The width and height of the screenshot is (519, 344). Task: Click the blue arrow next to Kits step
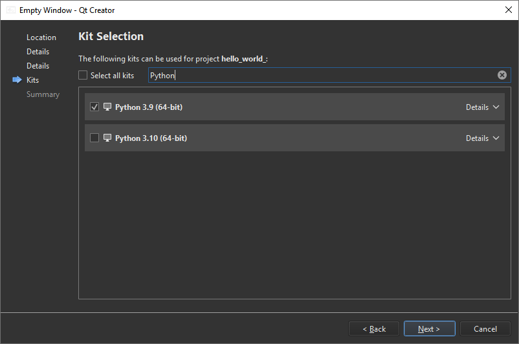point(17,80)
